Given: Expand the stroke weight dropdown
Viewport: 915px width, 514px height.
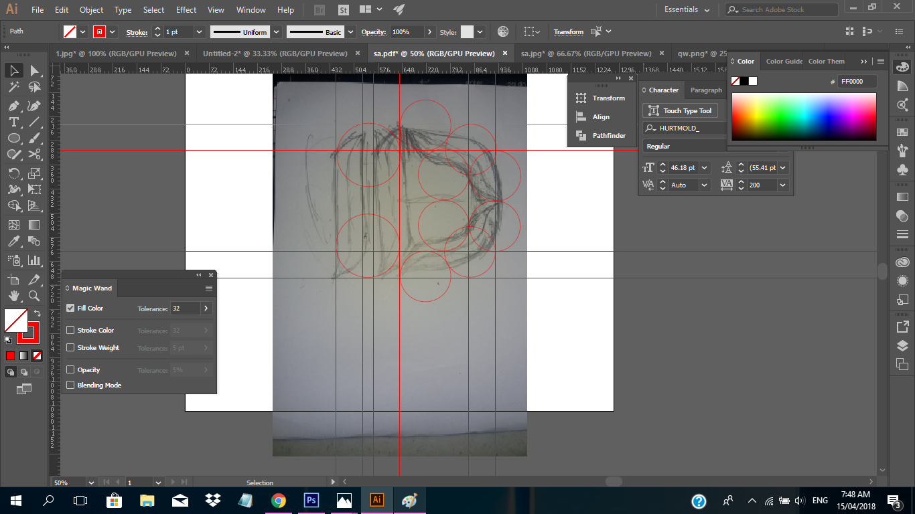Looking at the screenshot, I should [x=199, y=32].
